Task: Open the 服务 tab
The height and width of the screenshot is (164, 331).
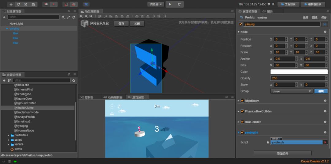Action: [268, 11]
